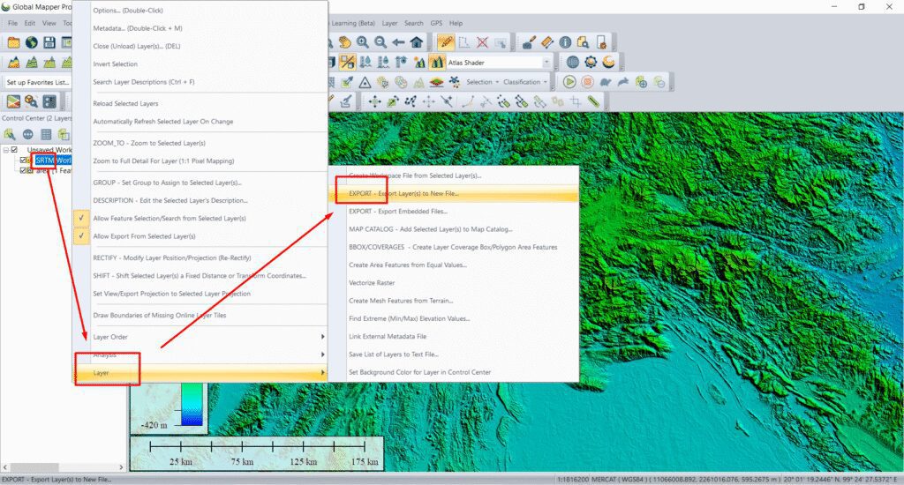The image size is (904, 485).
Task: Open the Selection dropdown
Action: [x=483, y=82]
